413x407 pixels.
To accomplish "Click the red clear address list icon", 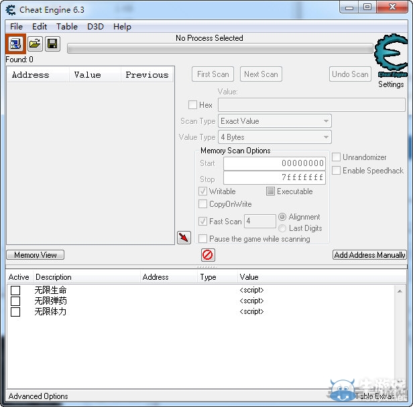I will pos(208,255).
